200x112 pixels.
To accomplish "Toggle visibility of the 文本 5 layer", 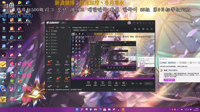I will 47,40.
